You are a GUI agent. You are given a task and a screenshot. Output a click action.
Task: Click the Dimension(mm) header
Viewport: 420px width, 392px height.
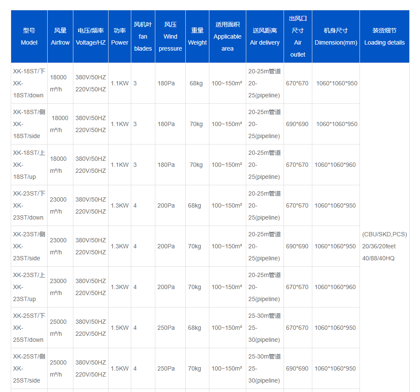(336, 36)
